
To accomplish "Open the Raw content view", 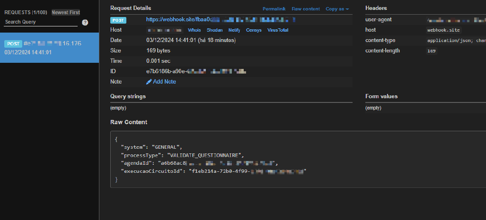I will pyautogui.click(x=306, y=9).
